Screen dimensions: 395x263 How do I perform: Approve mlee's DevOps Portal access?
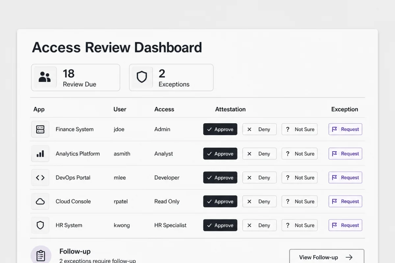[x=220, y=178]
